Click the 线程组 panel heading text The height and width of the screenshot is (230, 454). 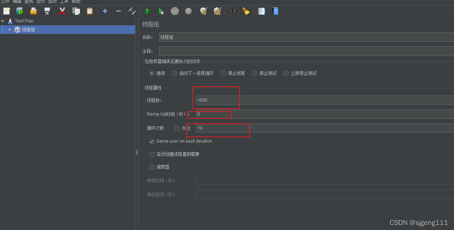coord(150,24)
